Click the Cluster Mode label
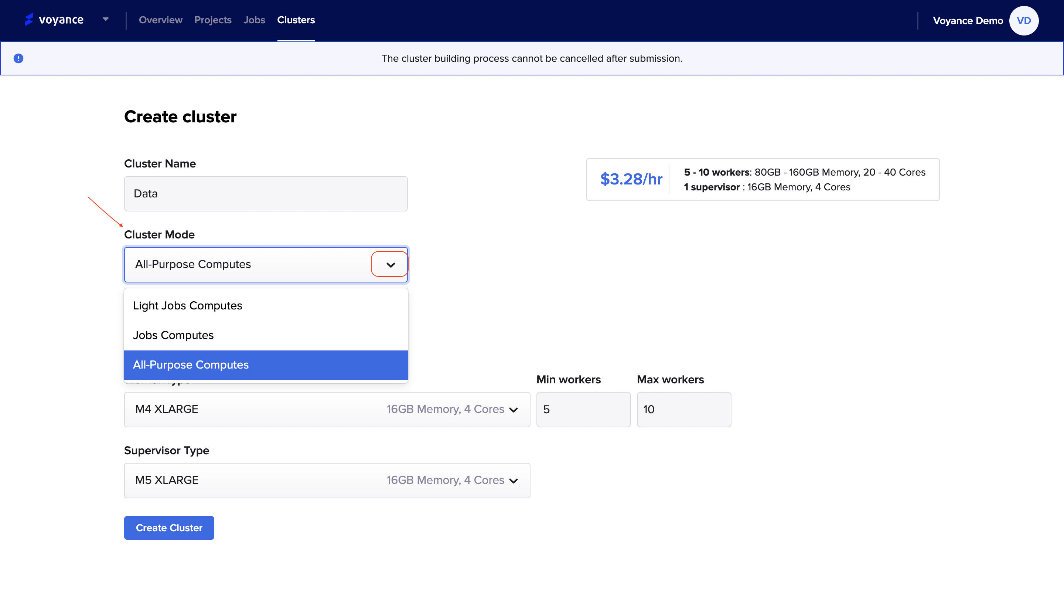Image resolution: width=1064 pixels, height=607 pixels. [x=159, y=235]
